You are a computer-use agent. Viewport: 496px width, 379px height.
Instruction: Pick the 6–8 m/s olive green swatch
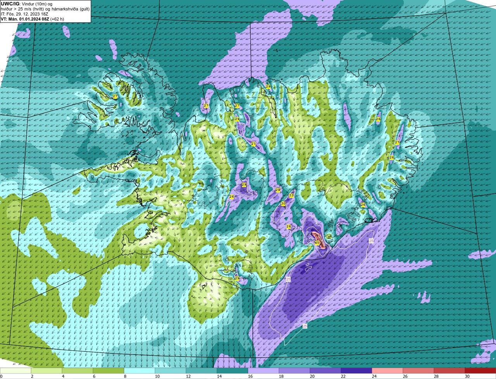coord(108,370)
